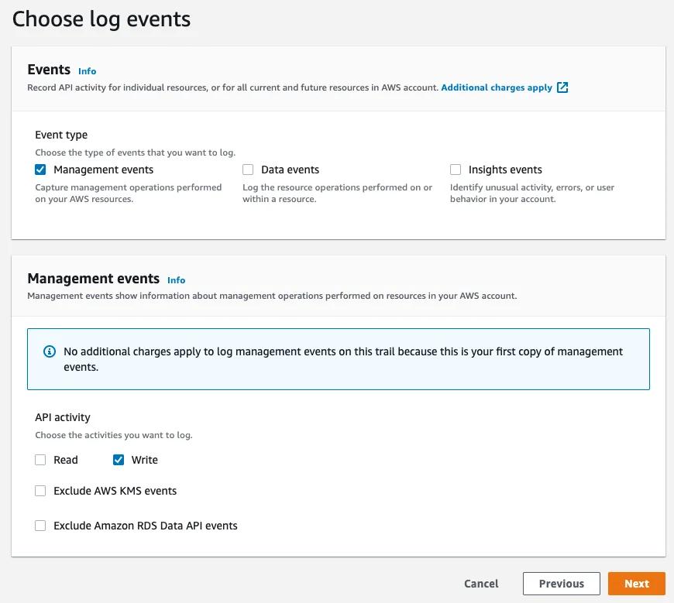Tick Exclude Amazon RDS Data API events
Screen dimensions: 674x603
pos(41,526)
